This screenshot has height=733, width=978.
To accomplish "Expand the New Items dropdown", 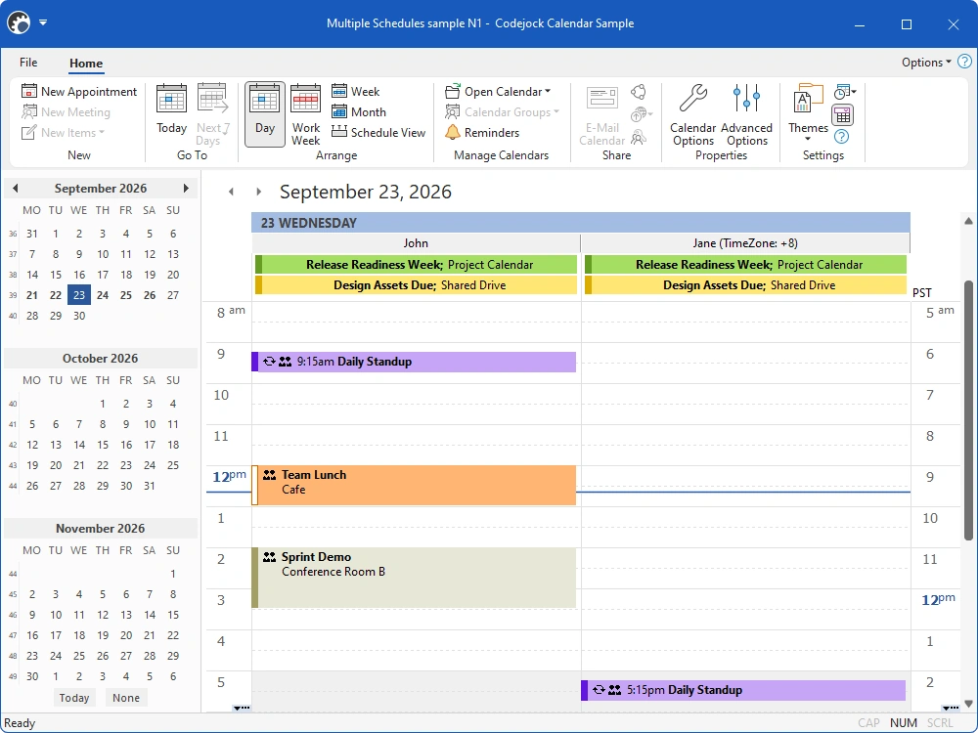I will point(102,133).
